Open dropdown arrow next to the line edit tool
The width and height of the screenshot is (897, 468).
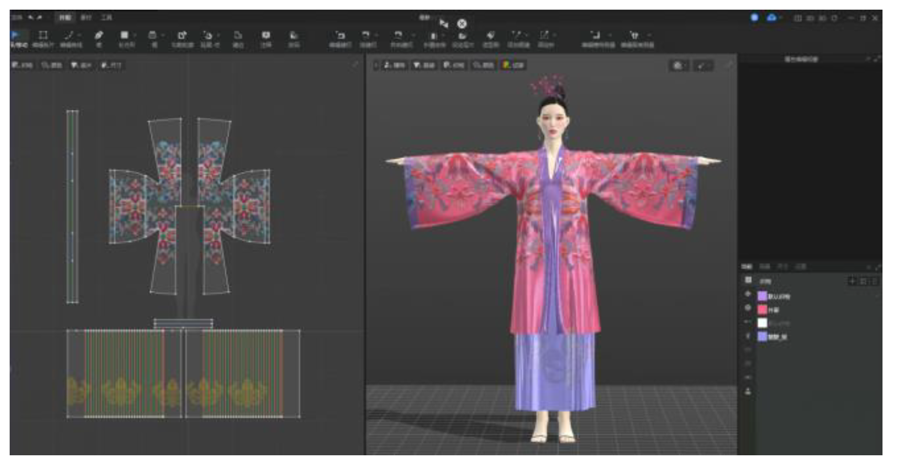[x=80, y=35]
